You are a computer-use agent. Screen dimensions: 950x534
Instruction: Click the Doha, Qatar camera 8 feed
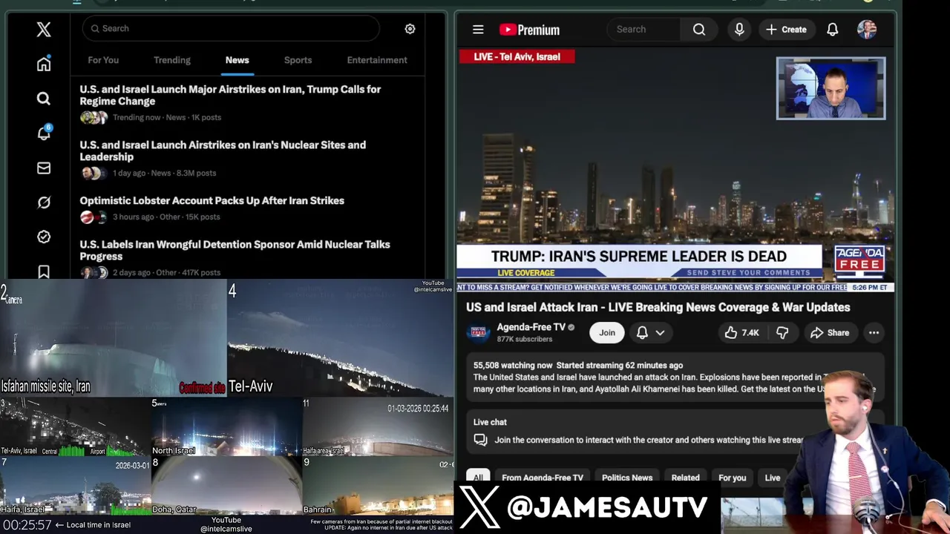coord(226,487)
